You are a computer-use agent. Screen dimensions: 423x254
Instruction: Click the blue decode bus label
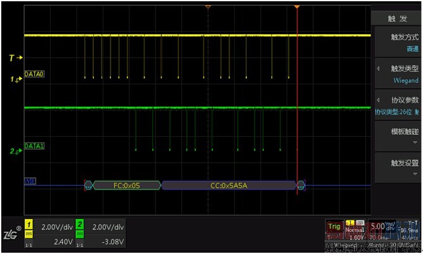30,181
